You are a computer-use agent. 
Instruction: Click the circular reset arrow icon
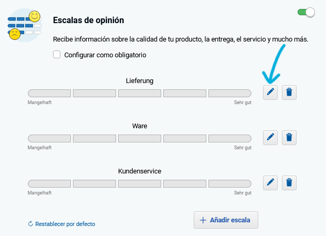coord(30,224)
